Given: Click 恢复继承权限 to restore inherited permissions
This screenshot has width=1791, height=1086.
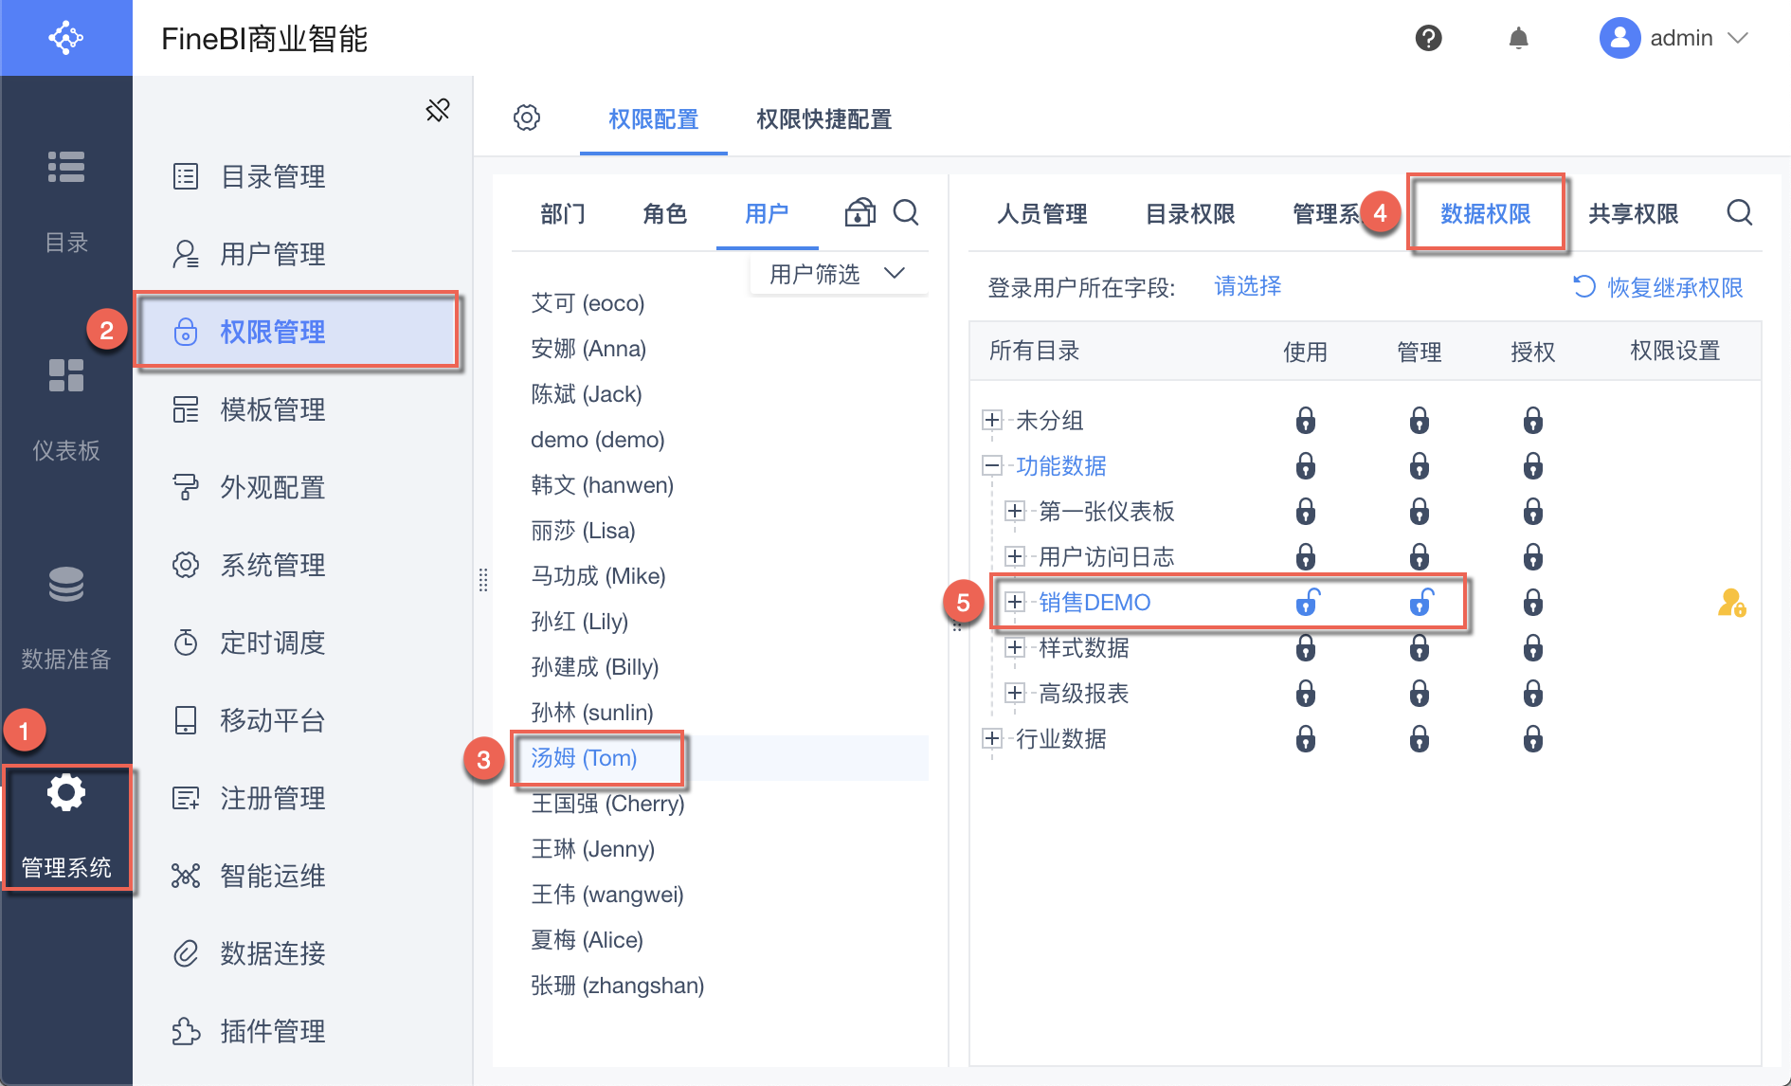Looking at the screenshot, I should (1658, 287).
